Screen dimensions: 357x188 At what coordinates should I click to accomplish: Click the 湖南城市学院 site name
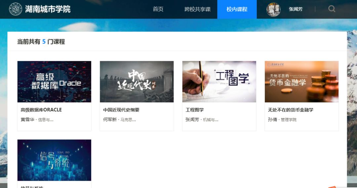[x=48, y=9]
